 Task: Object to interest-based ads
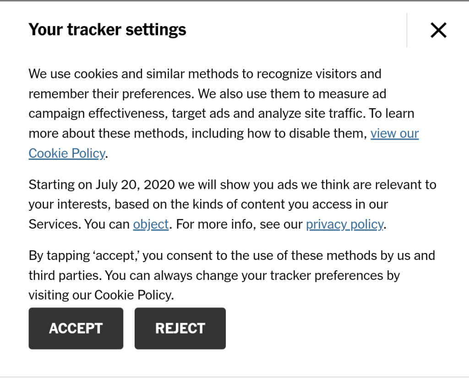(x=151, y=224)
